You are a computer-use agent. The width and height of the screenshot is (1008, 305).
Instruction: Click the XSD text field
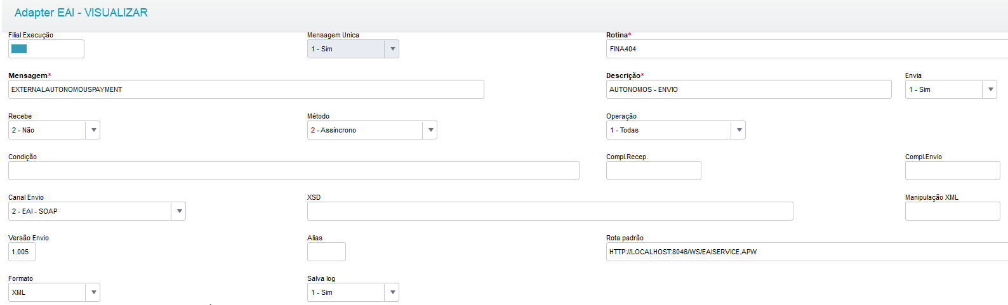[x=550, y=211]
